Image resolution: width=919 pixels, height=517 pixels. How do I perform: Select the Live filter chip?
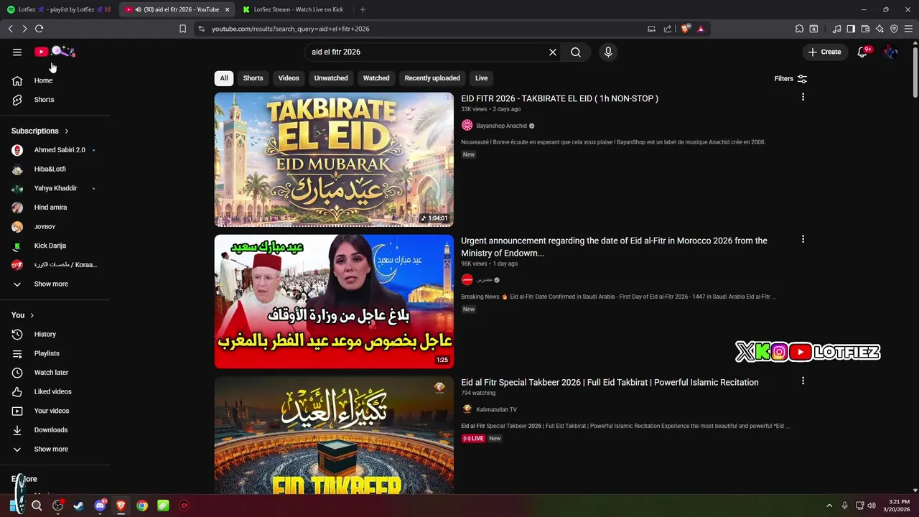(x=481, y=78)
